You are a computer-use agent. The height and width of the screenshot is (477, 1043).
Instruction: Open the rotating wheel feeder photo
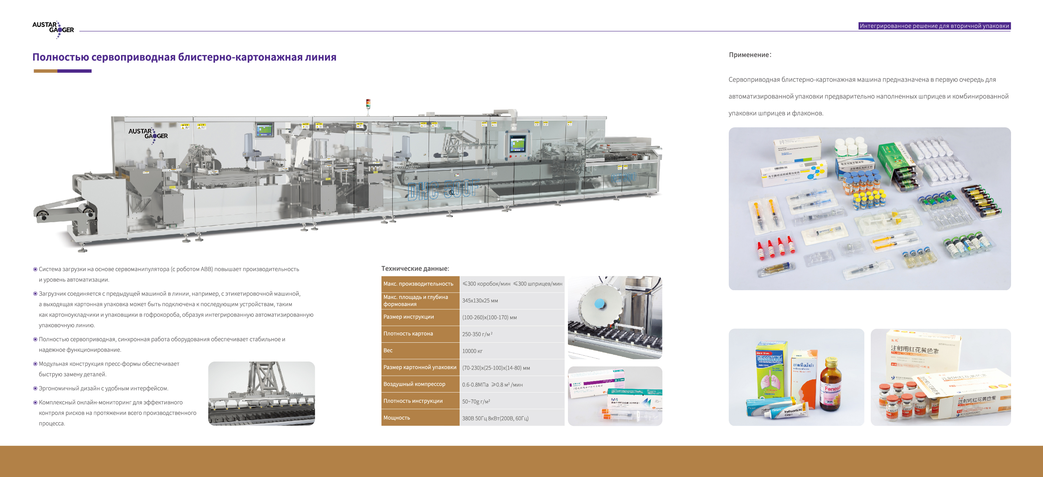click(615, 317)
